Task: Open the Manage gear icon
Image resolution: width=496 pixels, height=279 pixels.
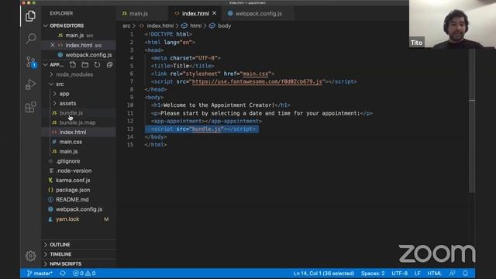Action: (x=30, y=256)
